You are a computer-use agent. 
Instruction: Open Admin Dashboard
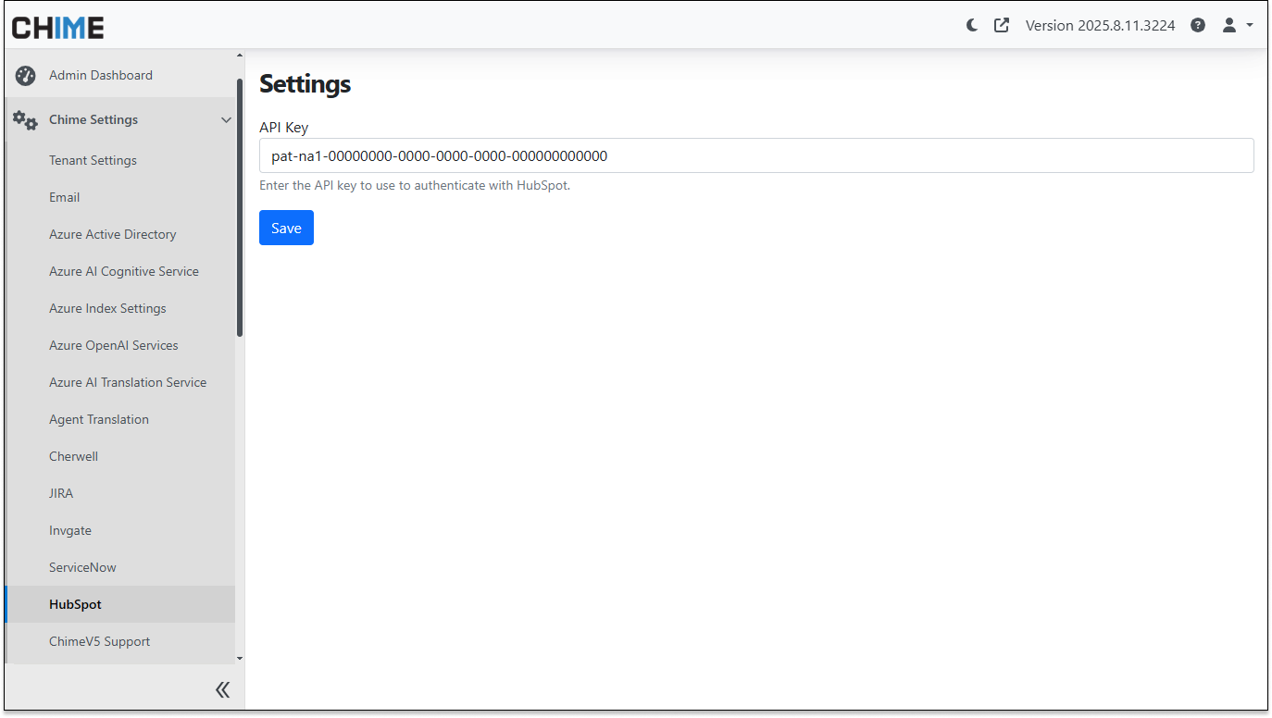click(101, 76)
